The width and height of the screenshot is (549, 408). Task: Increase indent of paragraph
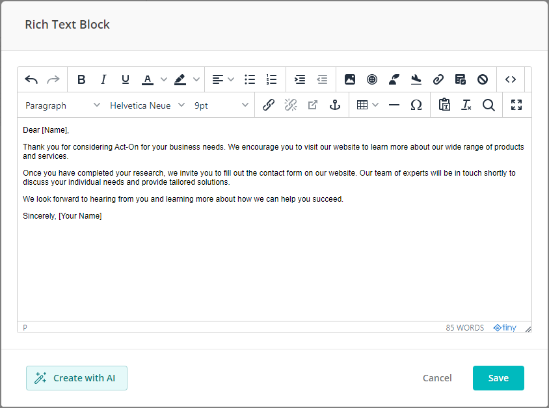coord(300,79)
